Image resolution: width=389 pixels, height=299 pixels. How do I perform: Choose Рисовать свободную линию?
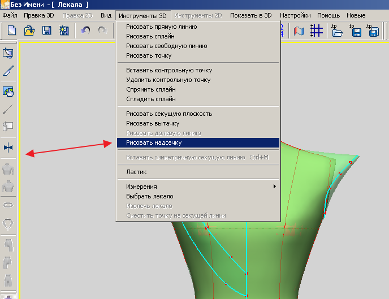click(198, 46)
